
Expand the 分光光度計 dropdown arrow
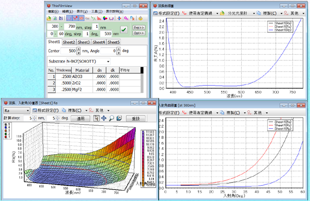coord(254,13)
